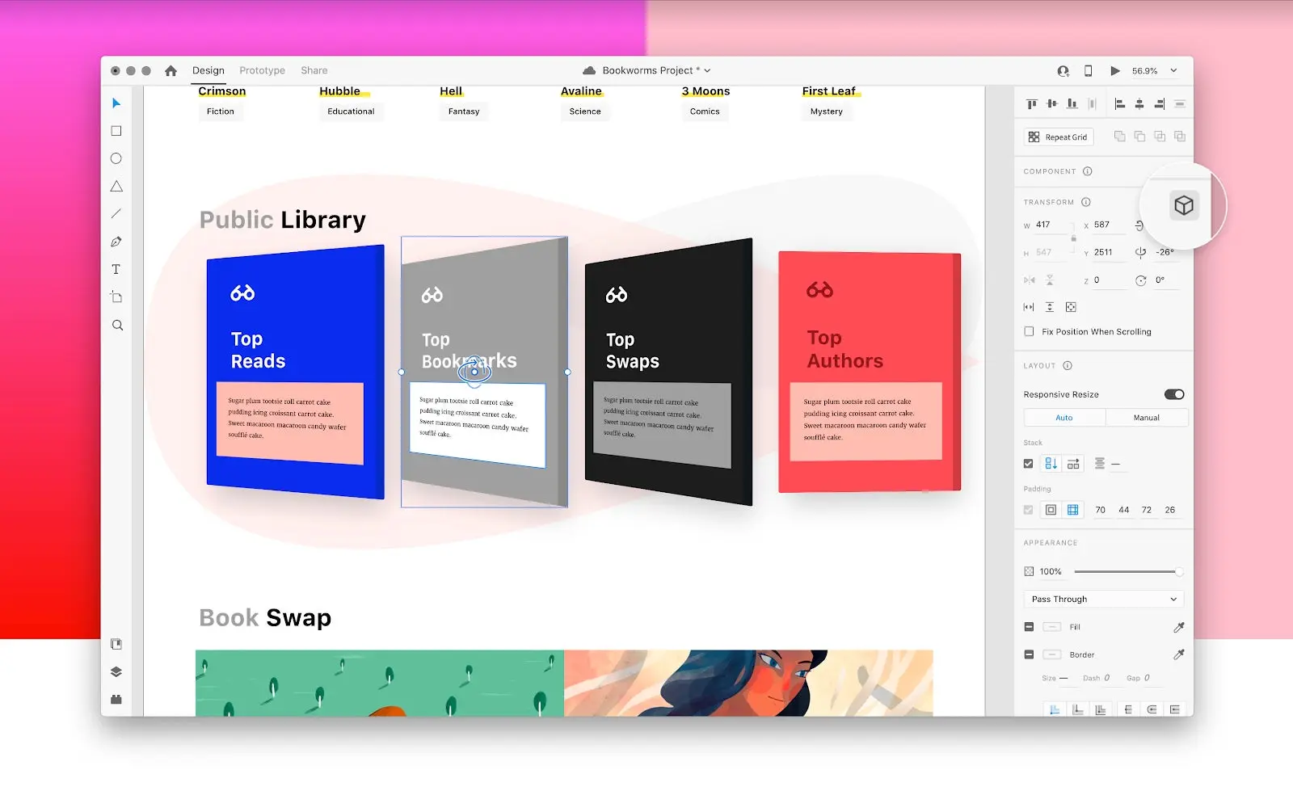This screenshot has width=1293, height=791.
Task: Click the X position input field
Action: tap(1104, 225)
